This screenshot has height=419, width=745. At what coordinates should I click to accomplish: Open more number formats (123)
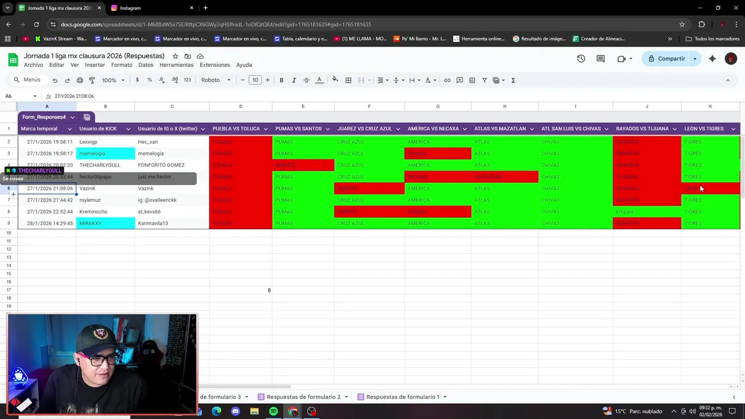tap(187, 80)
